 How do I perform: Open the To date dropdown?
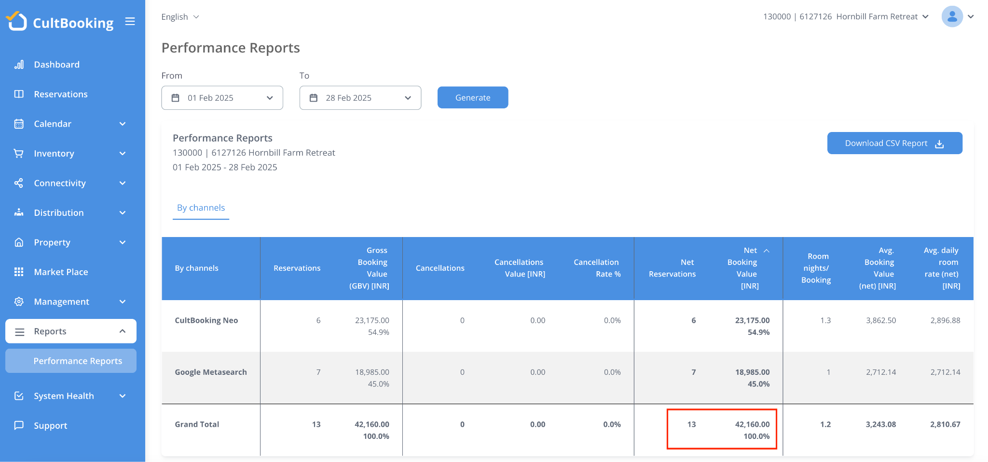[360, 98]
